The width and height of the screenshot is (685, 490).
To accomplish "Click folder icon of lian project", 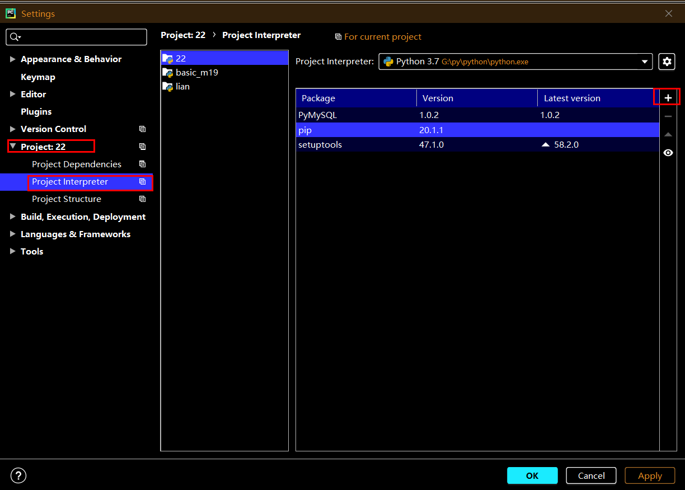I will tap(167, 87).
